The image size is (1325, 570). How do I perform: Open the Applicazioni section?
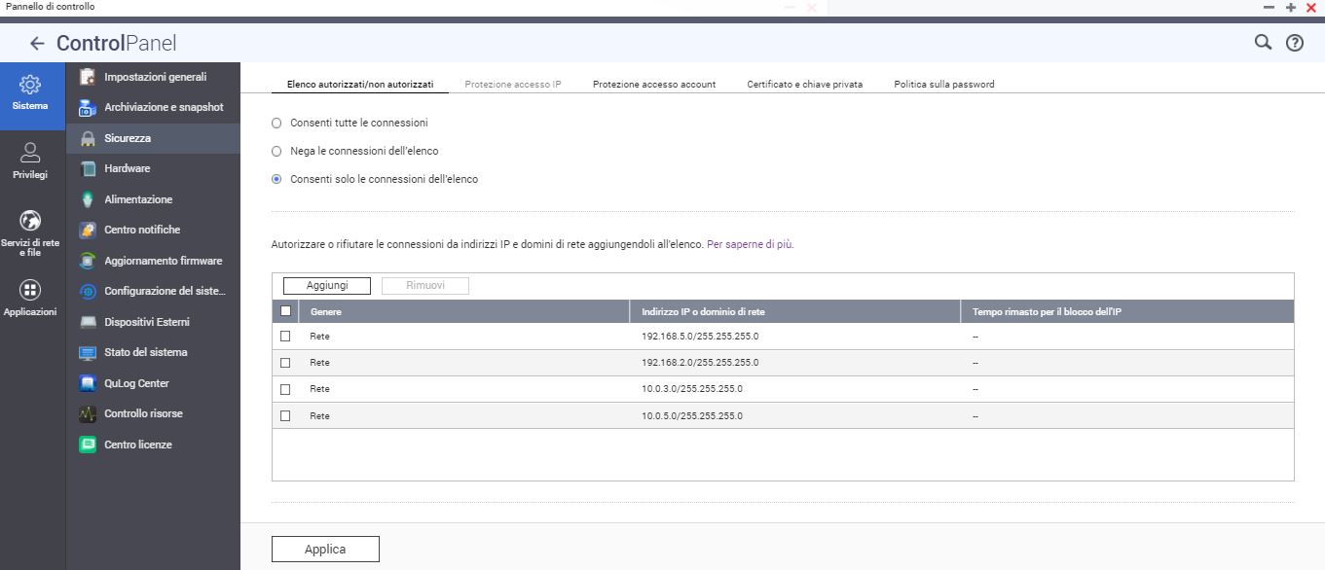point(30,298)
